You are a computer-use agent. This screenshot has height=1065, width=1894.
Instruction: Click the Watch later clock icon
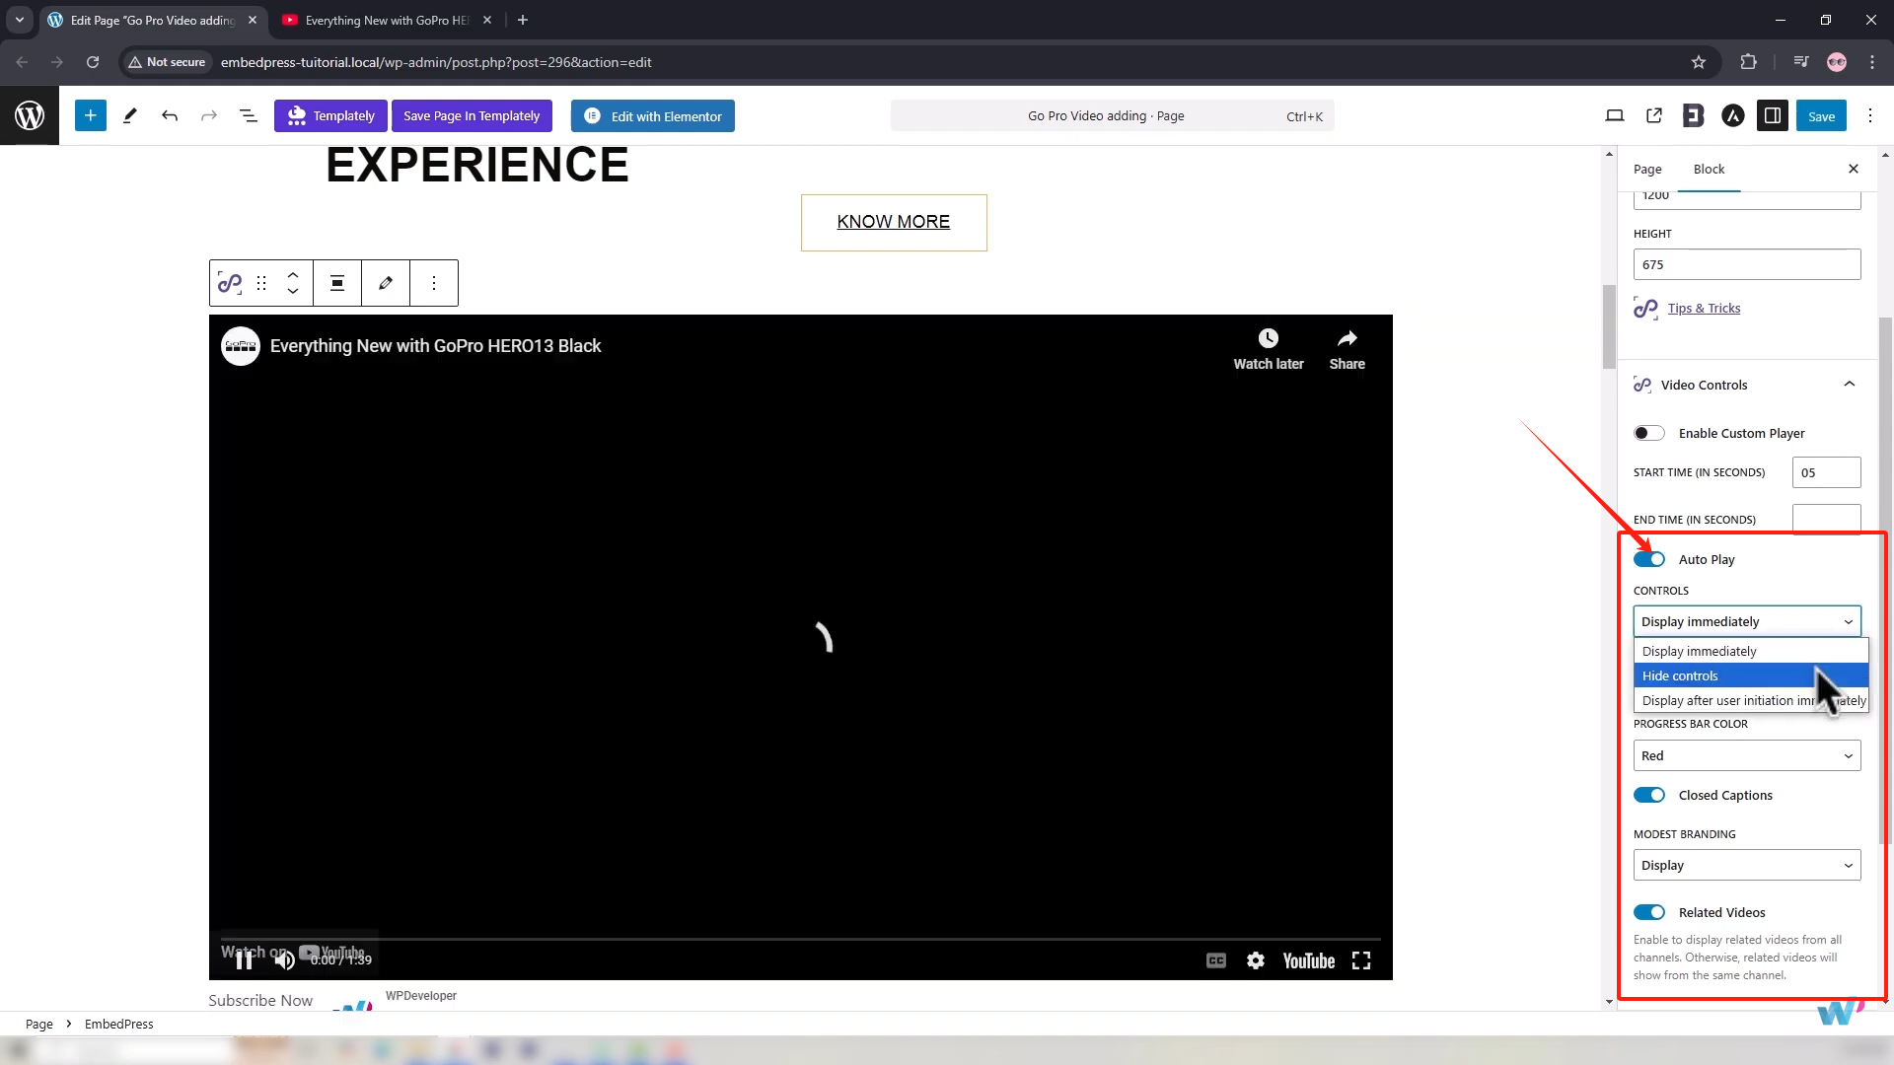point(1268,339)
